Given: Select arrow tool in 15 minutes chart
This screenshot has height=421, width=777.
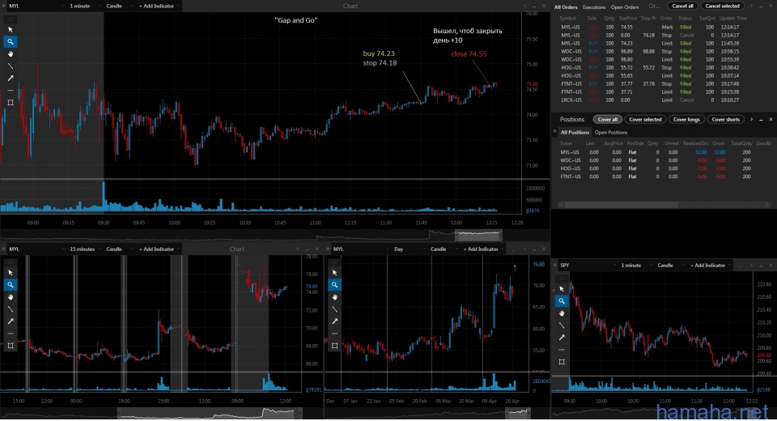Looking at the screenshot, I should point(11,321).
